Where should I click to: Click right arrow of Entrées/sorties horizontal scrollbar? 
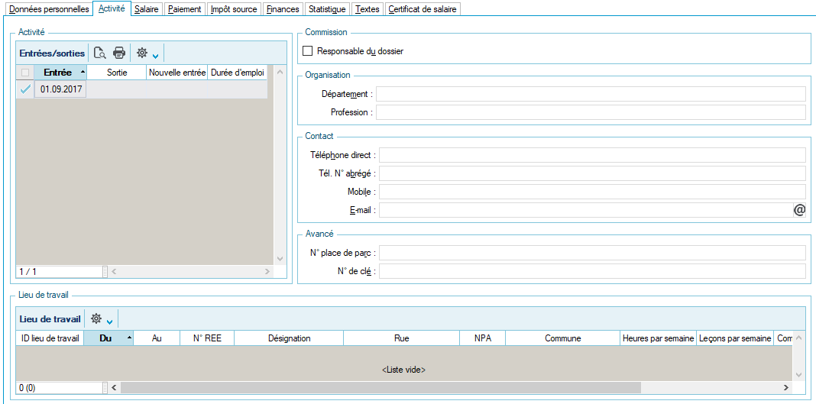(x=267, y=271)
